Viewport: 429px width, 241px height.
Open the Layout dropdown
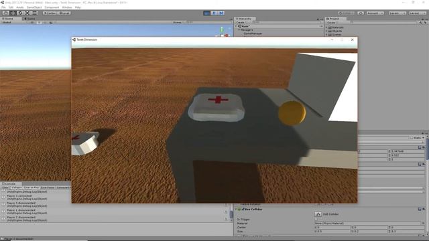(417, 13)
